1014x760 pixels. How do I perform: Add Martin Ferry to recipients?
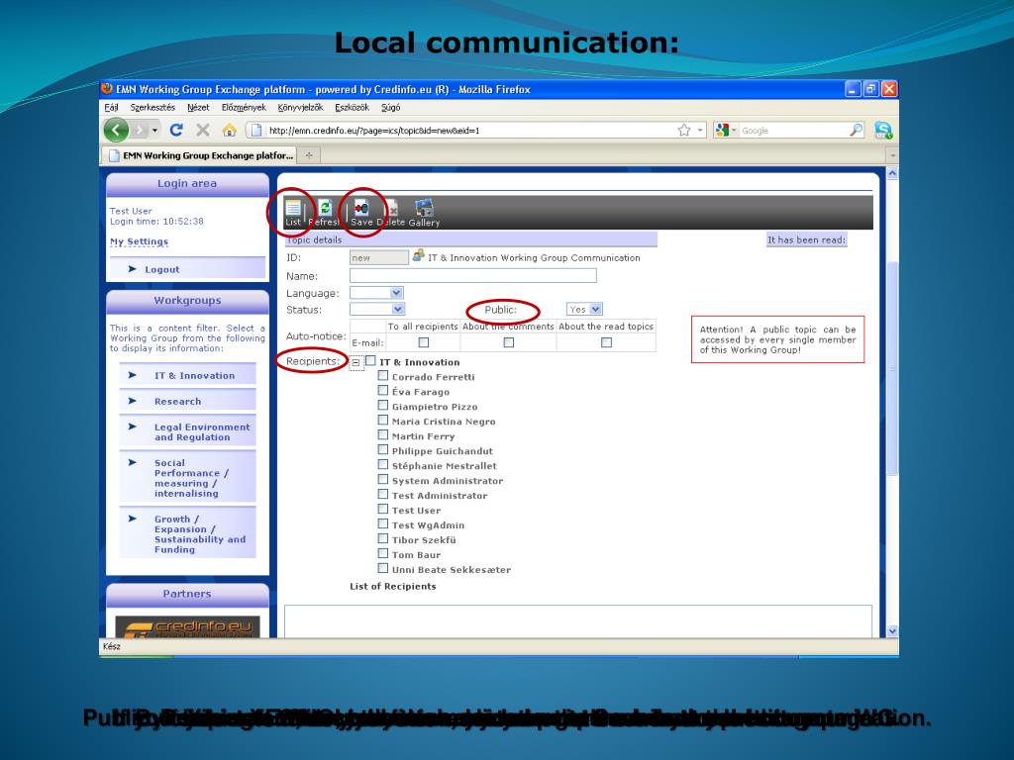tap(383, 435)
